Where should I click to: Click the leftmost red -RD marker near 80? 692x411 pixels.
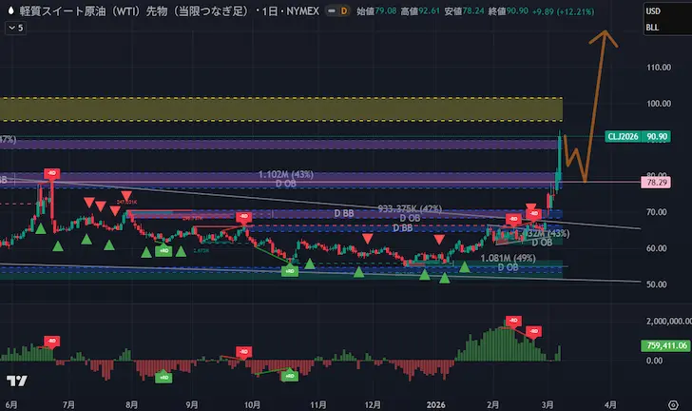51,174
